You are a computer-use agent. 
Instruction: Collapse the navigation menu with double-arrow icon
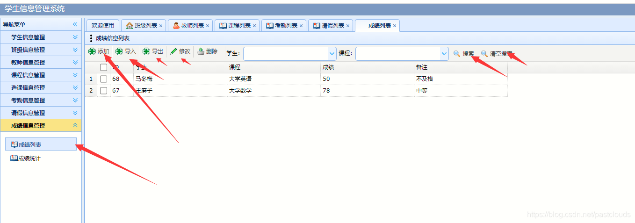[75, 24]
